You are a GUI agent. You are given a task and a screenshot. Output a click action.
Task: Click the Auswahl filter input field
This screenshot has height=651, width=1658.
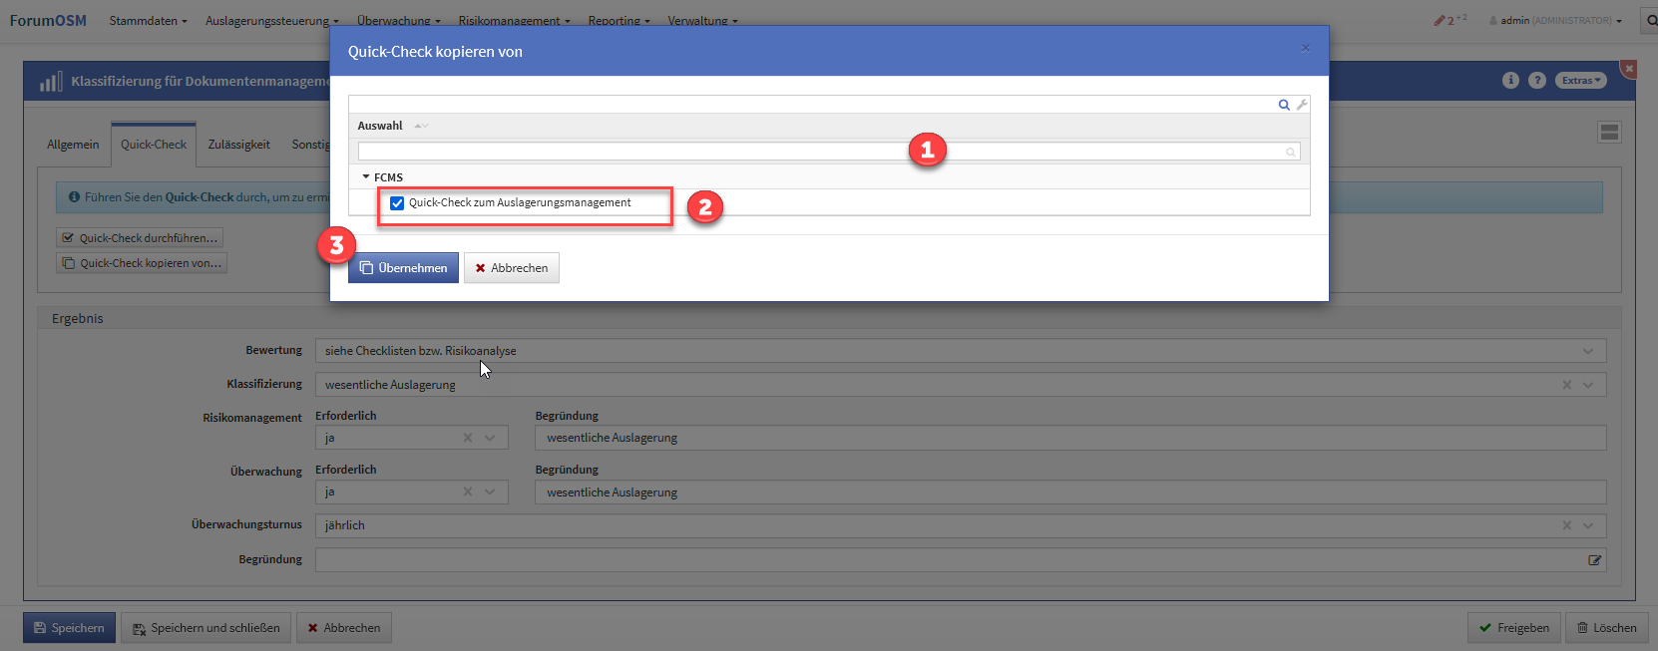[818, 152]
